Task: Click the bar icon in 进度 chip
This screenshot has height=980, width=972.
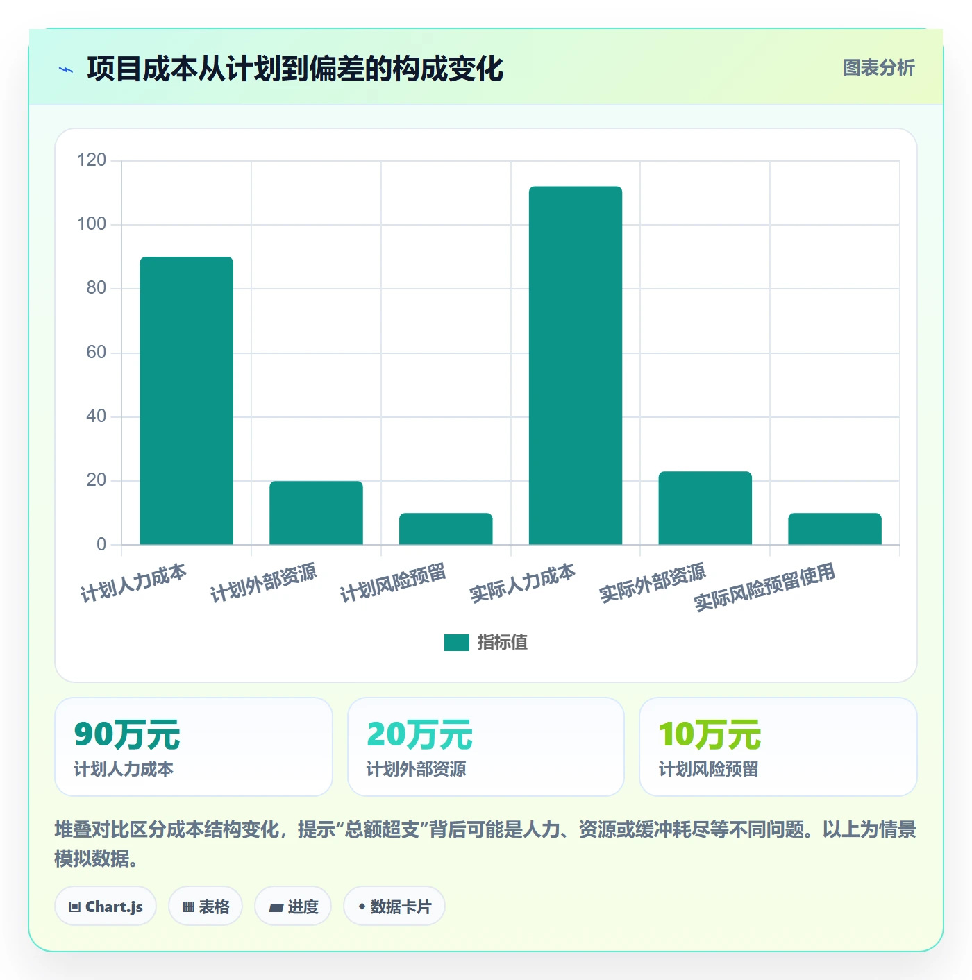Action: [276, 907]
